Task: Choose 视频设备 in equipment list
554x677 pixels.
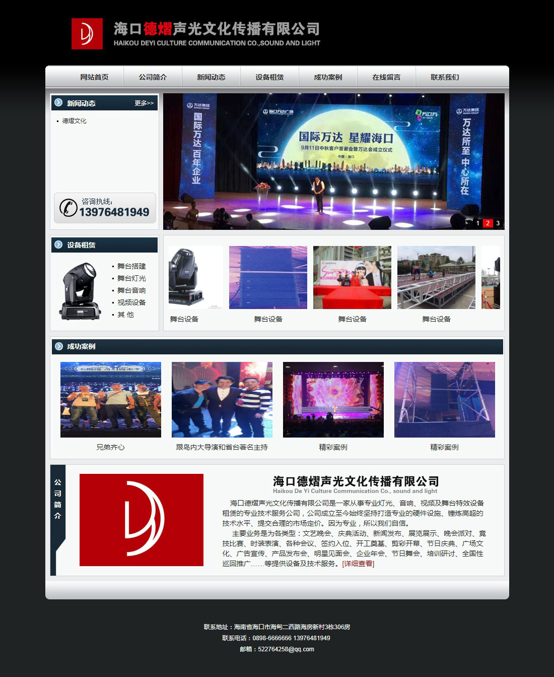Action: (x=131, y=302)
